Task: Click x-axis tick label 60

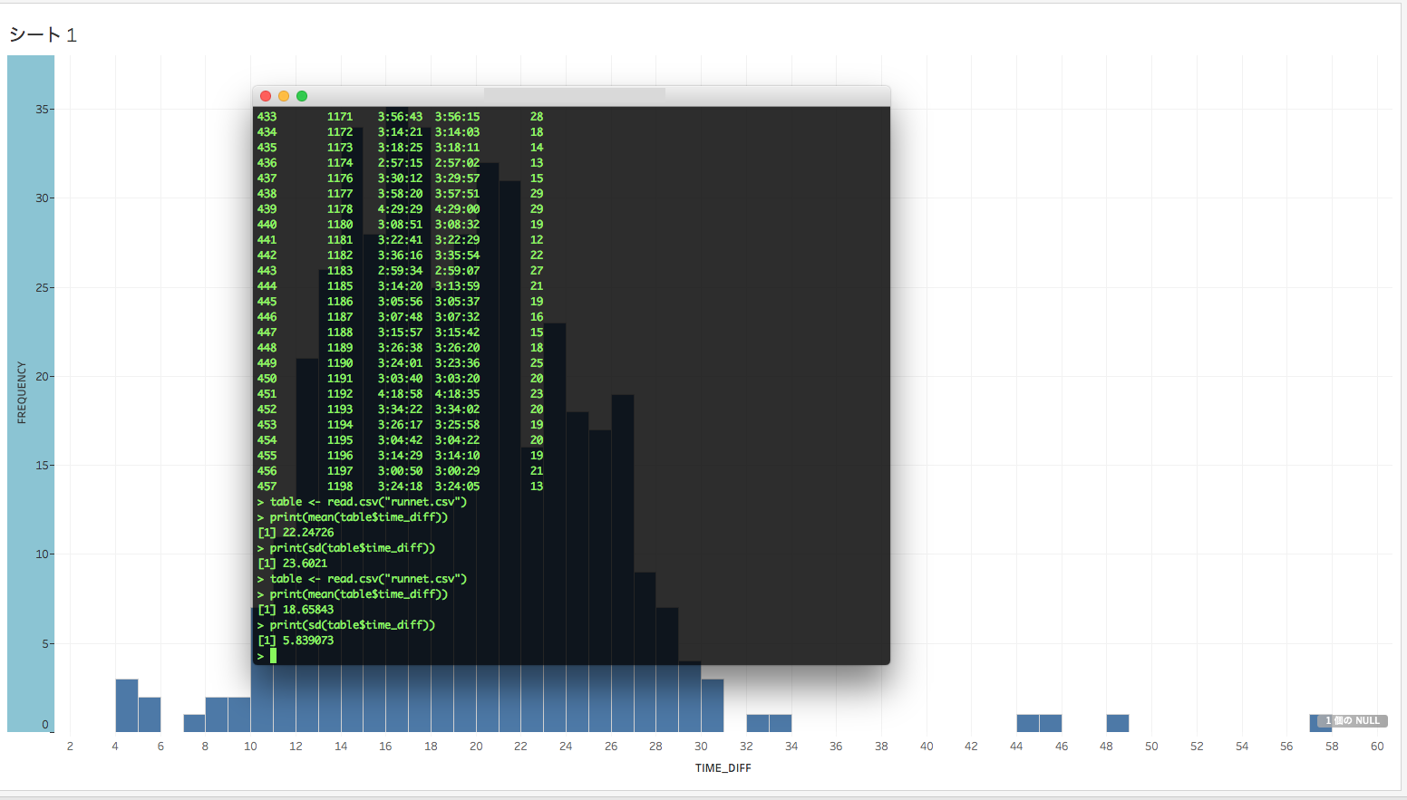Action: tap(1377, 747)
